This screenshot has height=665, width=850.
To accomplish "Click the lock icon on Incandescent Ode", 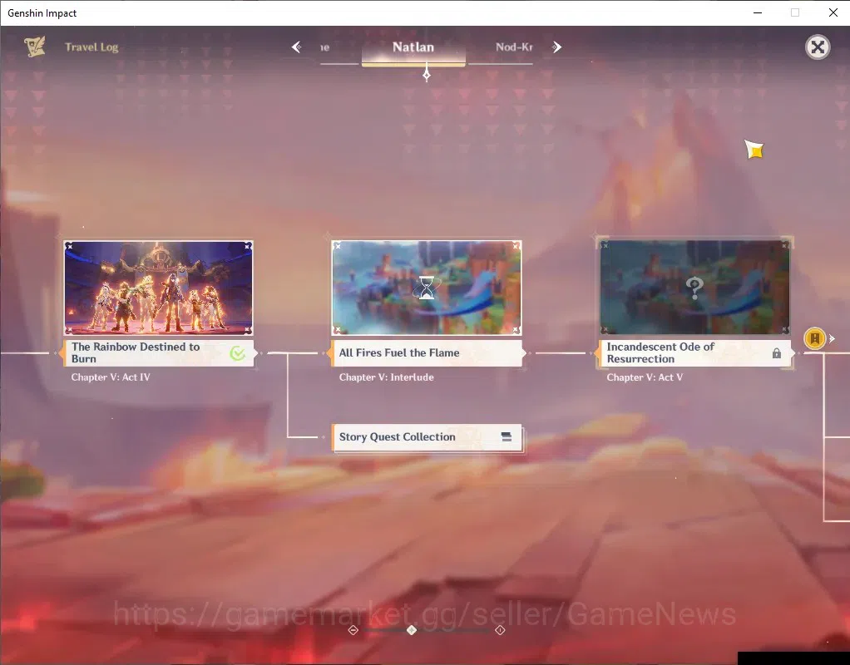I will point(776,353).
